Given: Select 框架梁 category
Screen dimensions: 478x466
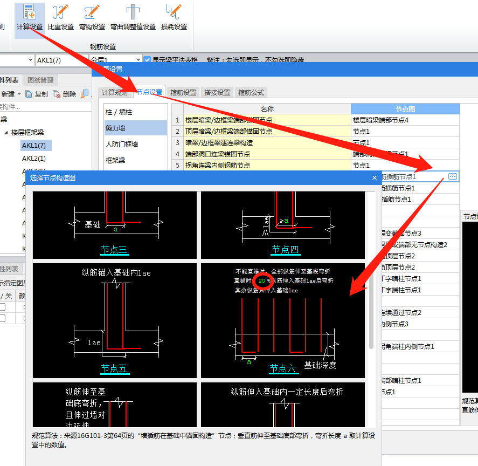Looking at the screenshot, I should [x=136, y=160].
